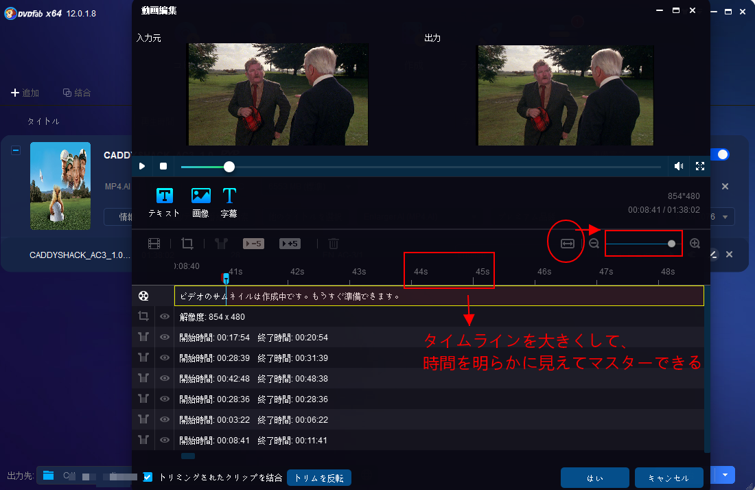
Task: Toggle the blue switch in DVDFab window
Action: click(720, 154)
